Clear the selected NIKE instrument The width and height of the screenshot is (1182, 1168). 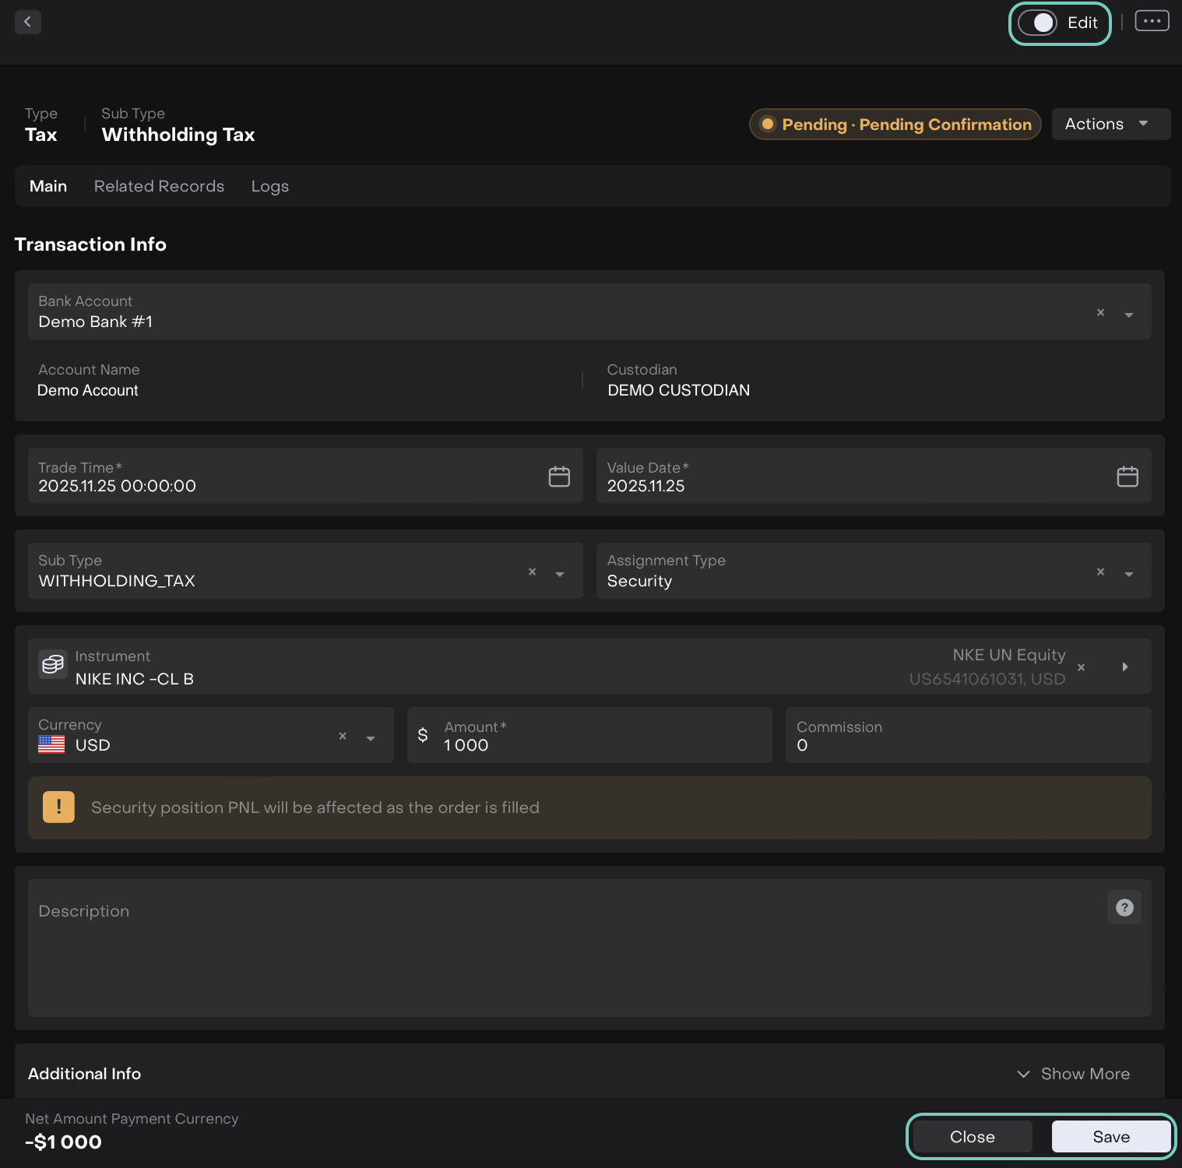1081,667
